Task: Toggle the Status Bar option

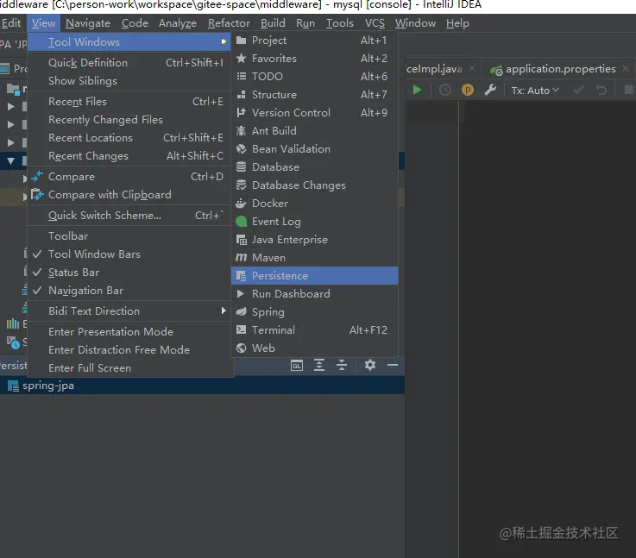Action: (130, 273)
